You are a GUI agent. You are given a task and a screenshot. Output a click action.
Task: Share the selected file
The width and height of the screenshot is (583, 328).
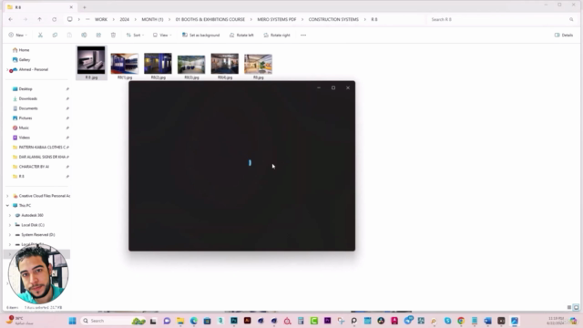(98, 35)
